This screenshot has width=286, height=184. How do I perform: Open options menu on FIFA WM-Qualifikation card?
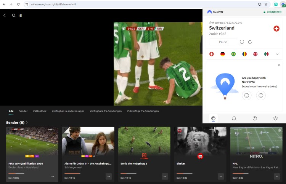(x=53, y=176)
